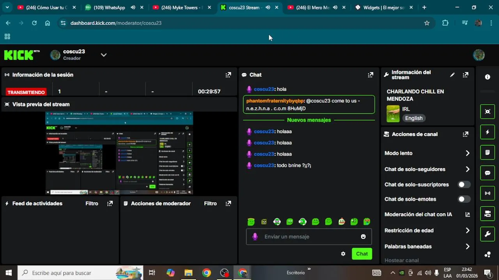Image resolution: width=499 pixels, height=280 pixels.
Task: Switch to the Myke Towers YouTube tab
Action: click(182, 7)
